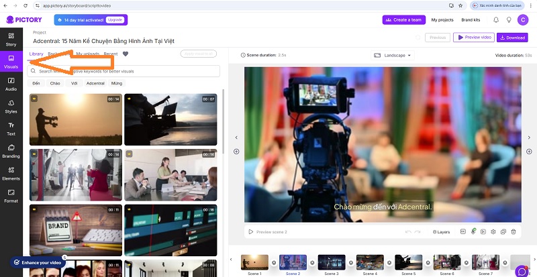Duplicate scene using copy icon
Viewport: 537px width, 277px height.
[x=503, y=232]
